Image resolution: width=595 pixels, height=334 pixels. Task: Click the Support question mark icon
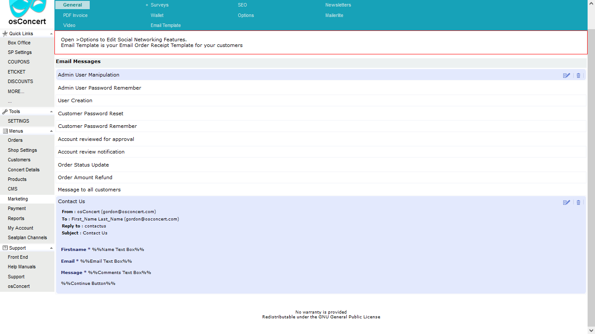5,248
